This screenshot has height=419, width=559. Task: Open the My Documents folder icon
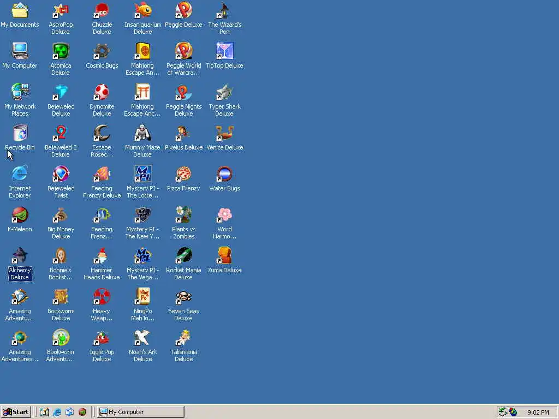[20, 10]
